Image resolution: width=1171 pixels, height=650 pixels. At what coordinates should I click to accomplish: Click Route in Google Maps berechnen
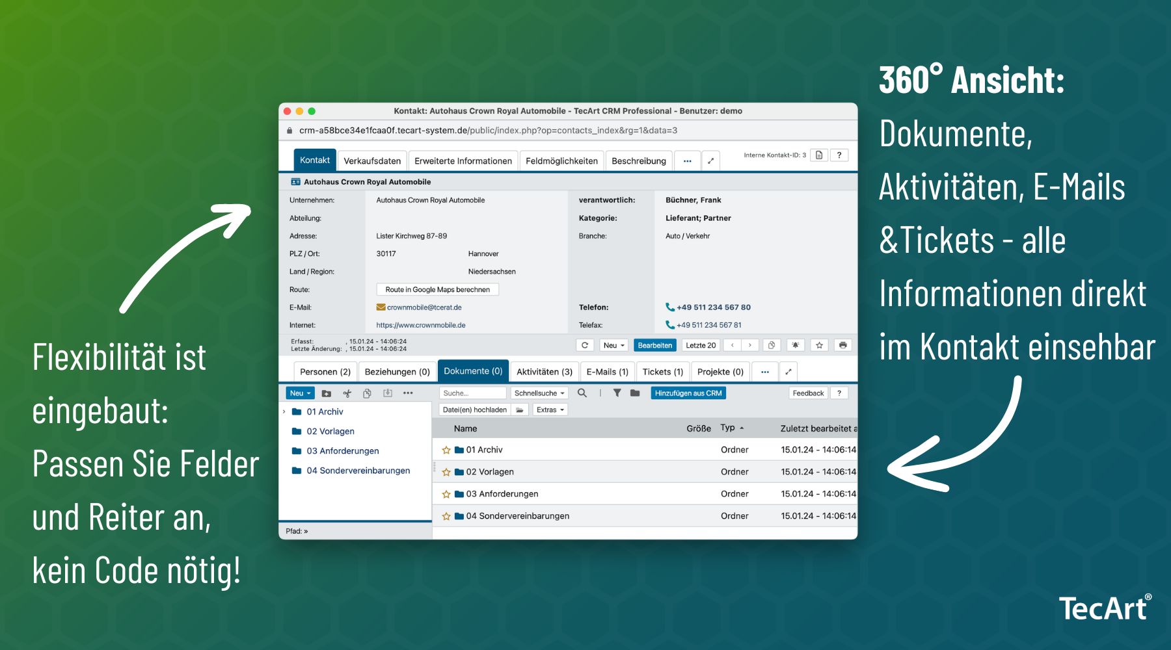pyautogui.click(x=437, y=289)
